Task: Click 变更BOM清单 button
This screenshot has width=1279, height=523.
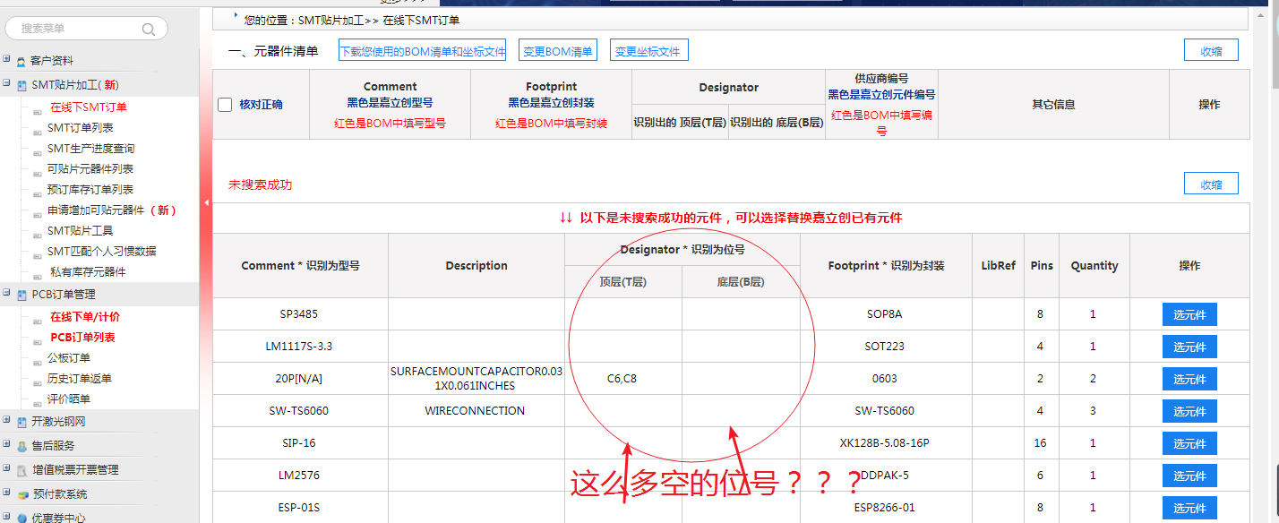Action: click(558, 51)
